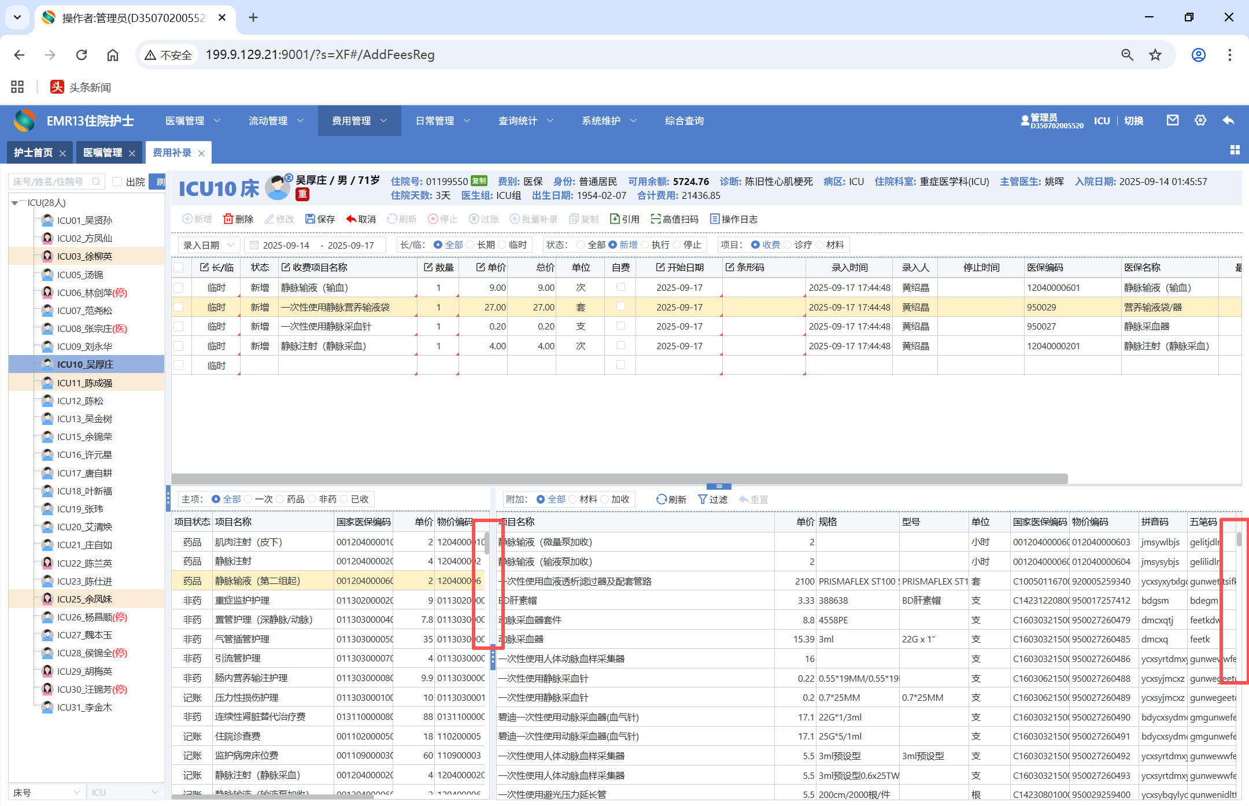Open the 综合查询 menu item
This screenshot has width=1249, height=806.
[684, 120]
